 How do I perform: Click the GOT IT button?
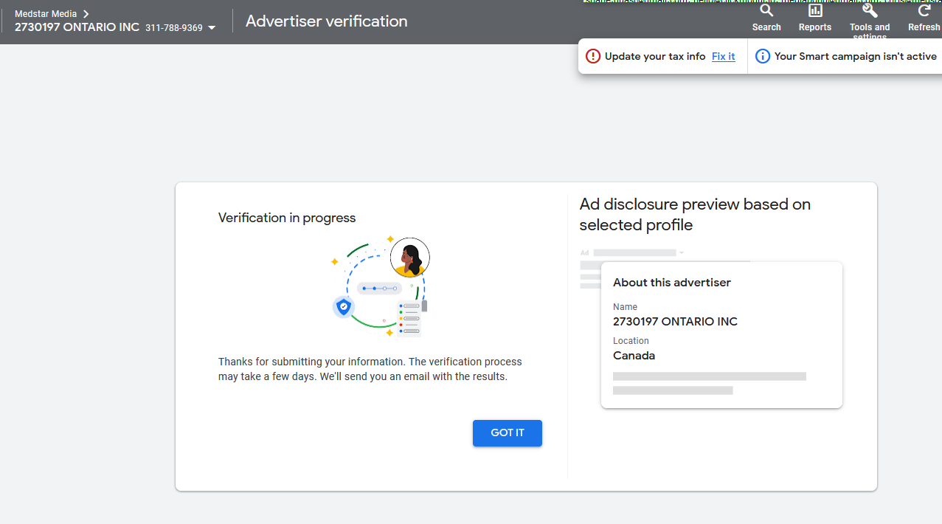tap(508, 433)
